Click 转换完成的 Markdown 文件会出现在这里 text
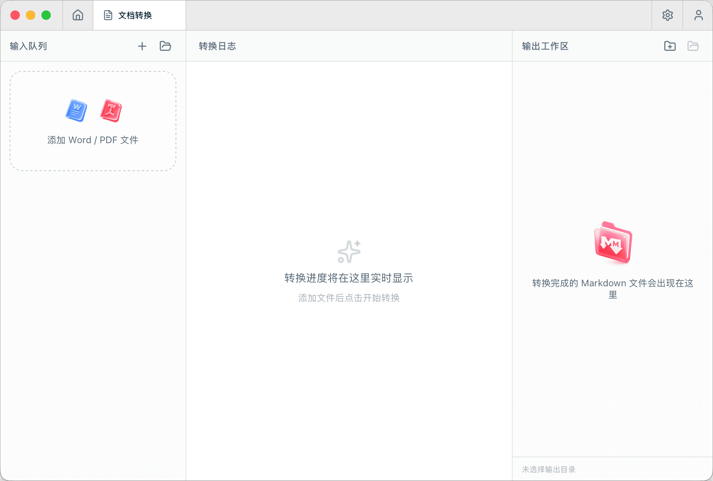This screenshot has height=481, width=713. (613, 289)
